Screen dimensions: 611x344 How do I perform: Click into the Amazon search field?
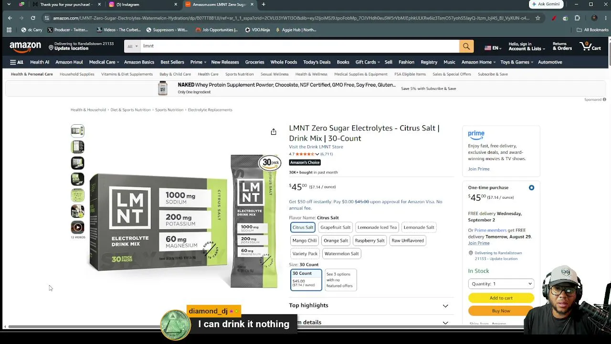300,46
